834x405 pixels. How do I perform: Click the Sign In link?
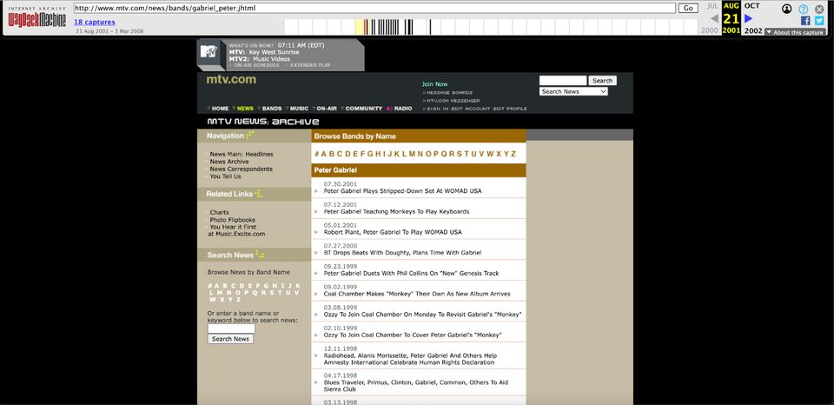(x=438, y=109)
